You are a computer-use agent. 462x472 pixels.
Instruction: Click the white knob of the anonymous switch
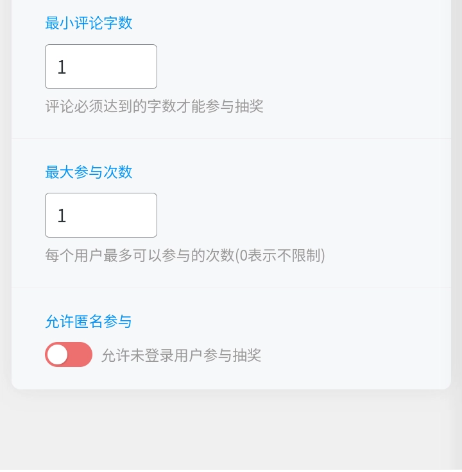tap(57, 354)
